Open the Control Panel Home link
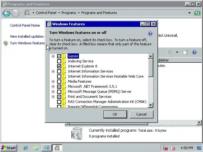Viewport: 203px width, 152px height. (x=25, y=25)
